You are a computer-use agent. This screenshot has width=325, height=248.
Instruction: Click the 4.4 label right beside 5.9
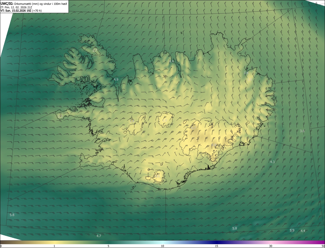[x=303, y=231]
